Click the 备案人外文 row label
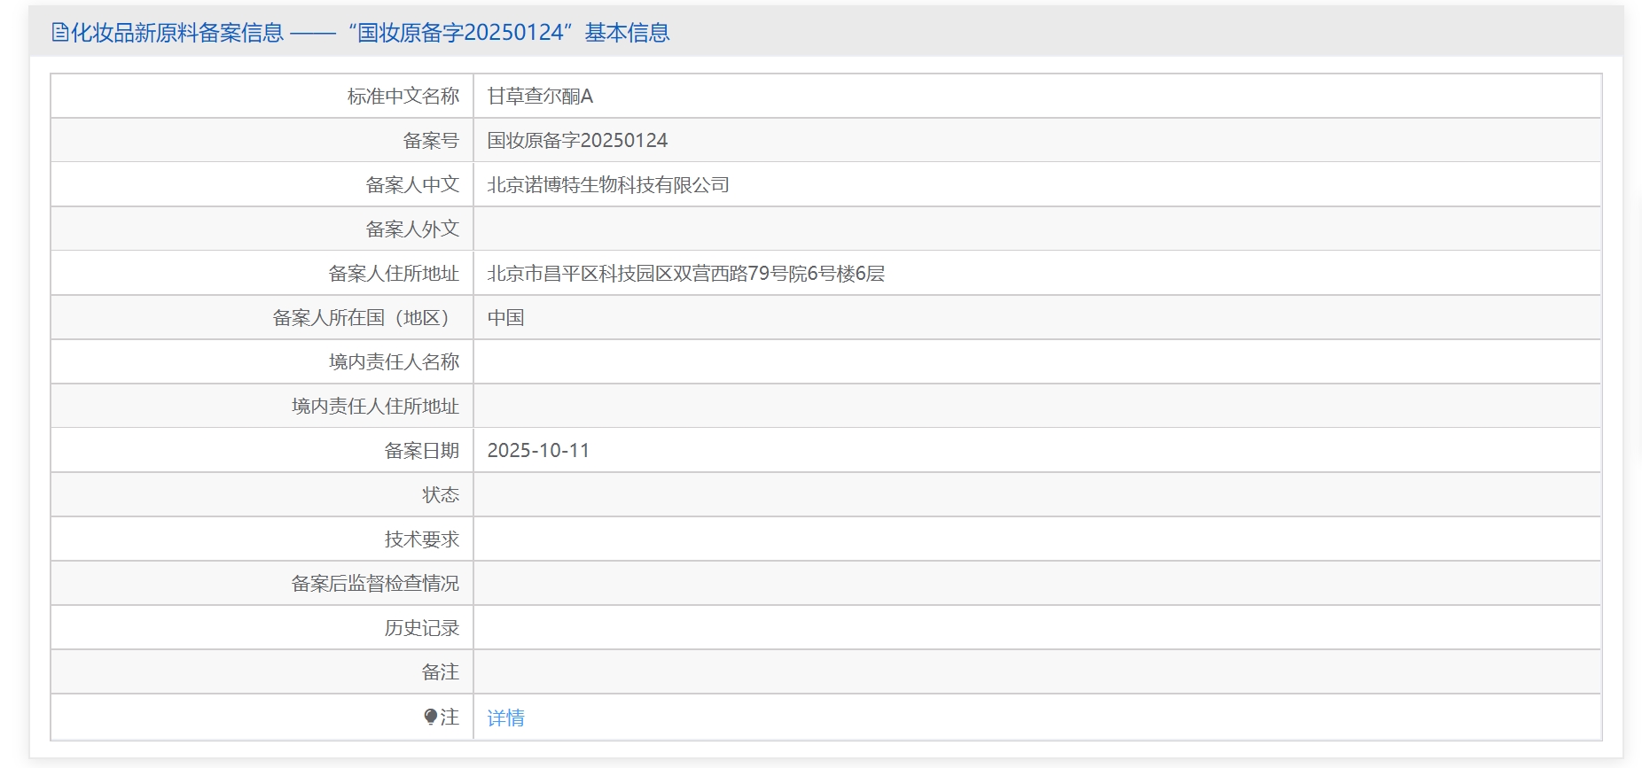Image resolution: width=1642 pixels, height=768 pixels. [x=412, y=229]
